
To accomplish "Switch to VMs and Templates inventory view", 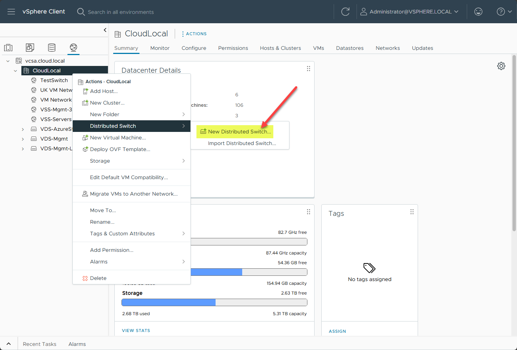I will [30, 48].
